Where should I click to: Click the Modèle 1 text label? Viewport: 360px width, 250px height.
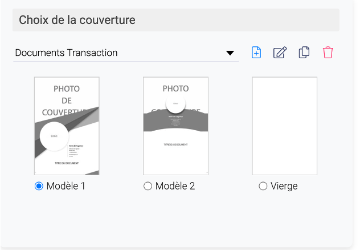(x=66, y=186)
